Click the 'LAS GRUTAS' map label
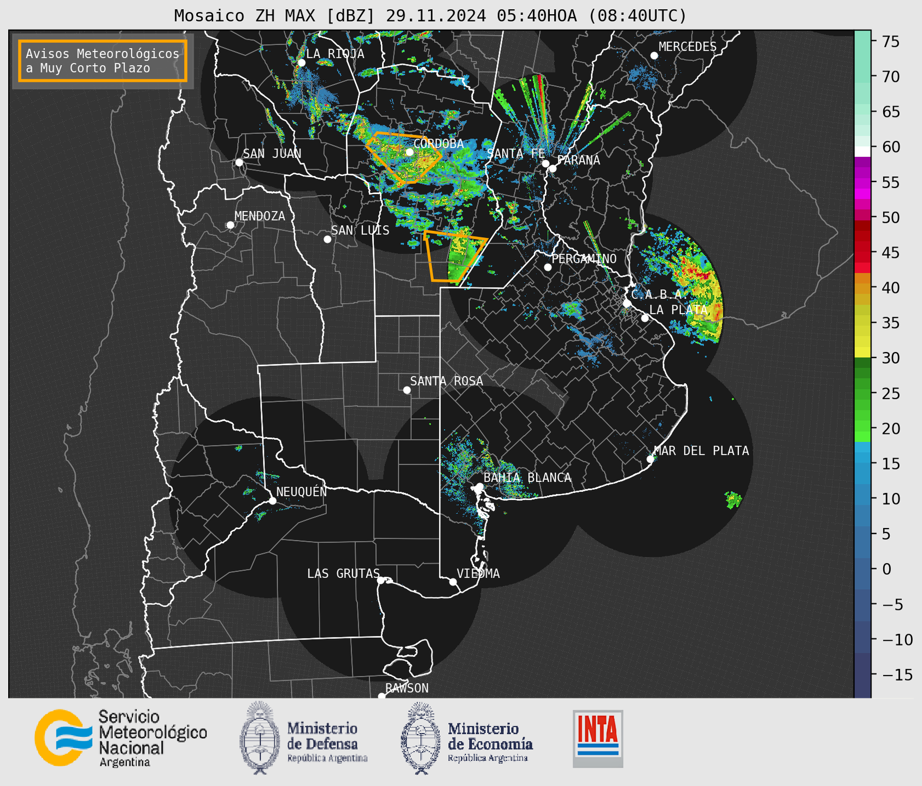The width and height of the screenshot is (922, 786). pos(343,573)
